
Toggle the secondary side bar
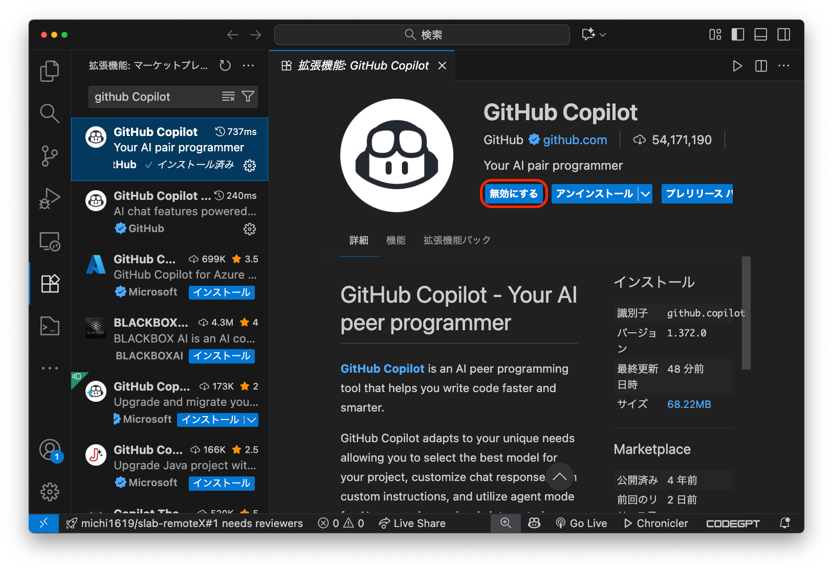784,35
